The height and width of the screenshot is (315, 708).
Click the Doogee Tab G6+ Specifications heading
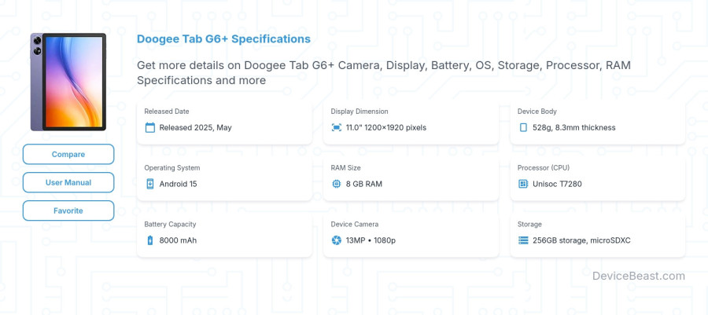click(x=223, y=38)
